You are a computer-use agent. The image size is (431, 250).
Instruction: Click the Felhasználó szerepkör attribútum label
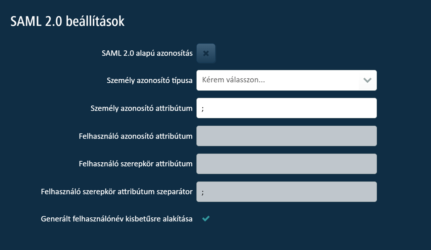[x=136, y=164]
